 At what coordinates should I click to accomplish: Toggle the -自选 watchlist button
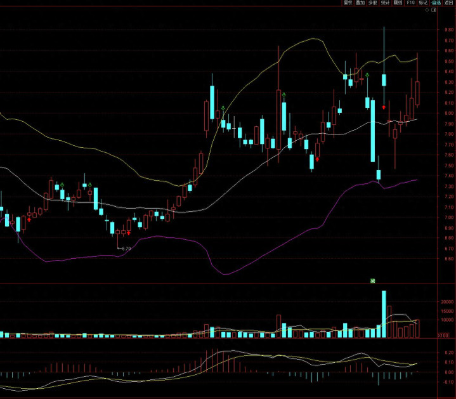[436, 3]
